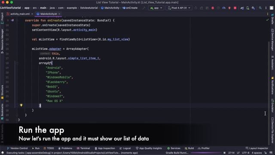The image size is (275, 155).
Task: Click the Search Everywhere magnifier icon
Action: 260,8
